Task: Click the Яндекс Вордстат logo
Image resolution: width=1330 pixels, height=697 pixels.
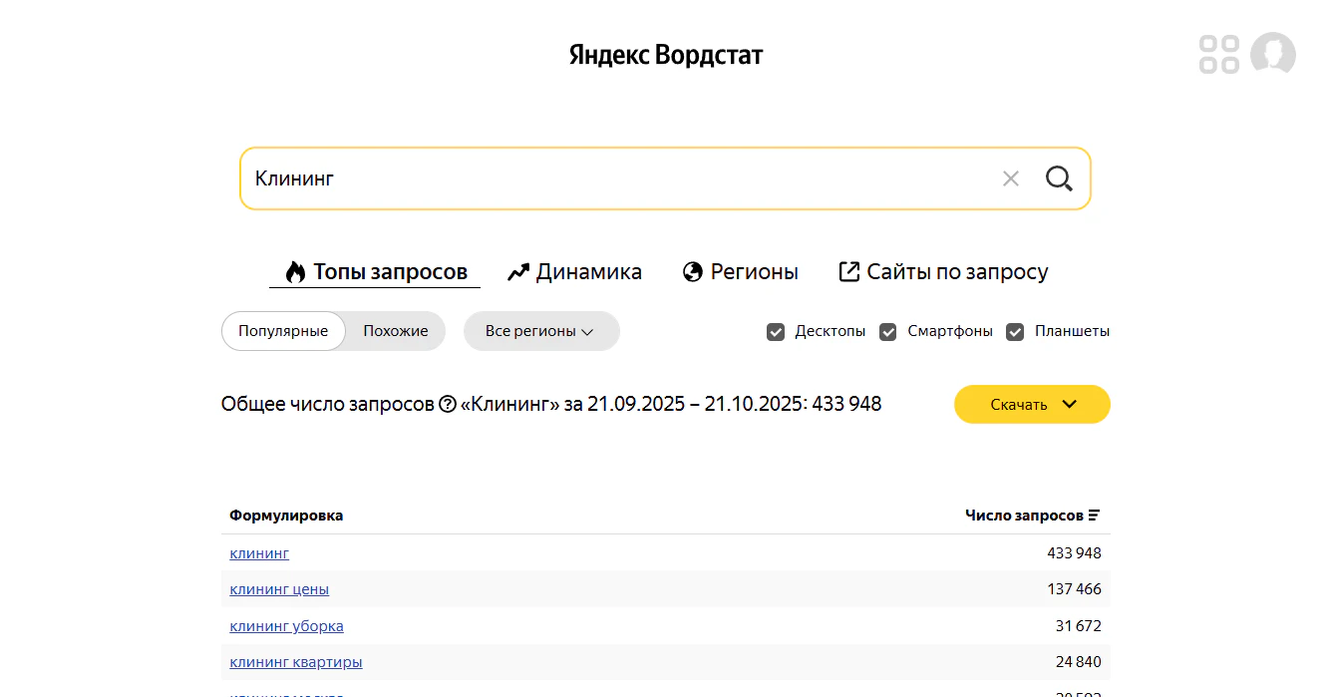Action: click(665, 55)
